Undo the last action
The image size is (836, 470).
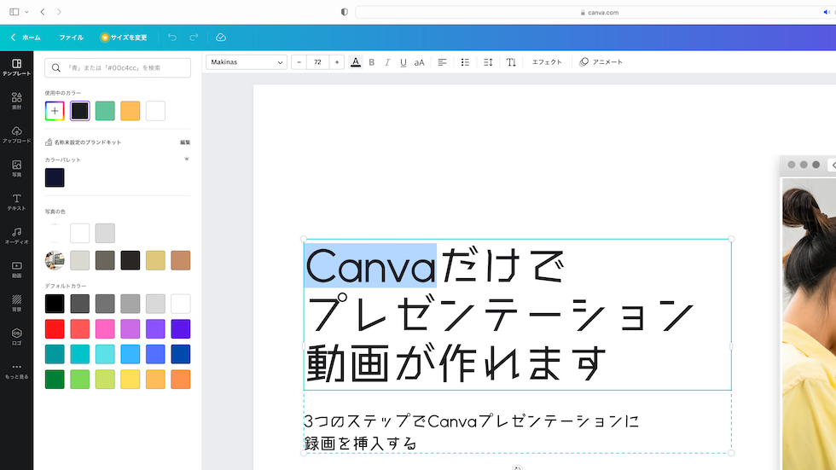pyautogui.click(x=171, y=38)
